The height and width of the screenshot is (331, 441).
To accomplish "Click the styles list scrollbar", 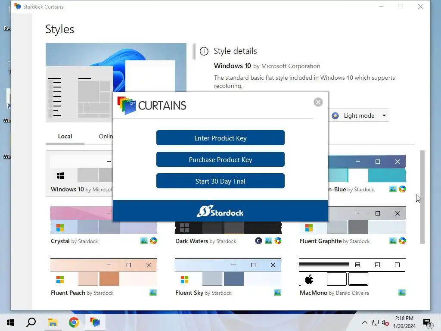I will (x=422, y=197).
